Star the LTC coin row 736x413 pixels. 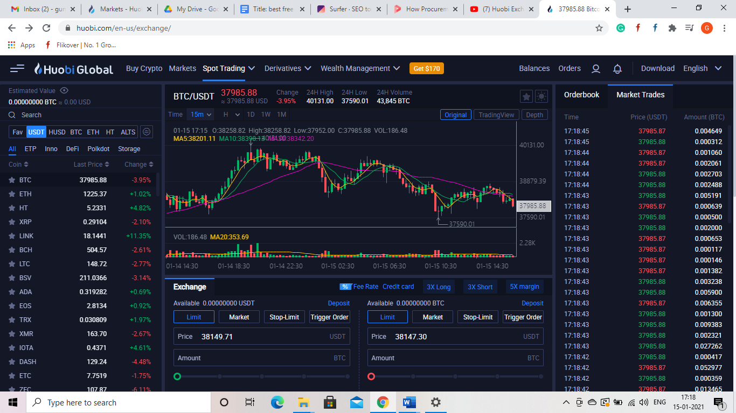(x=12, y=264)
